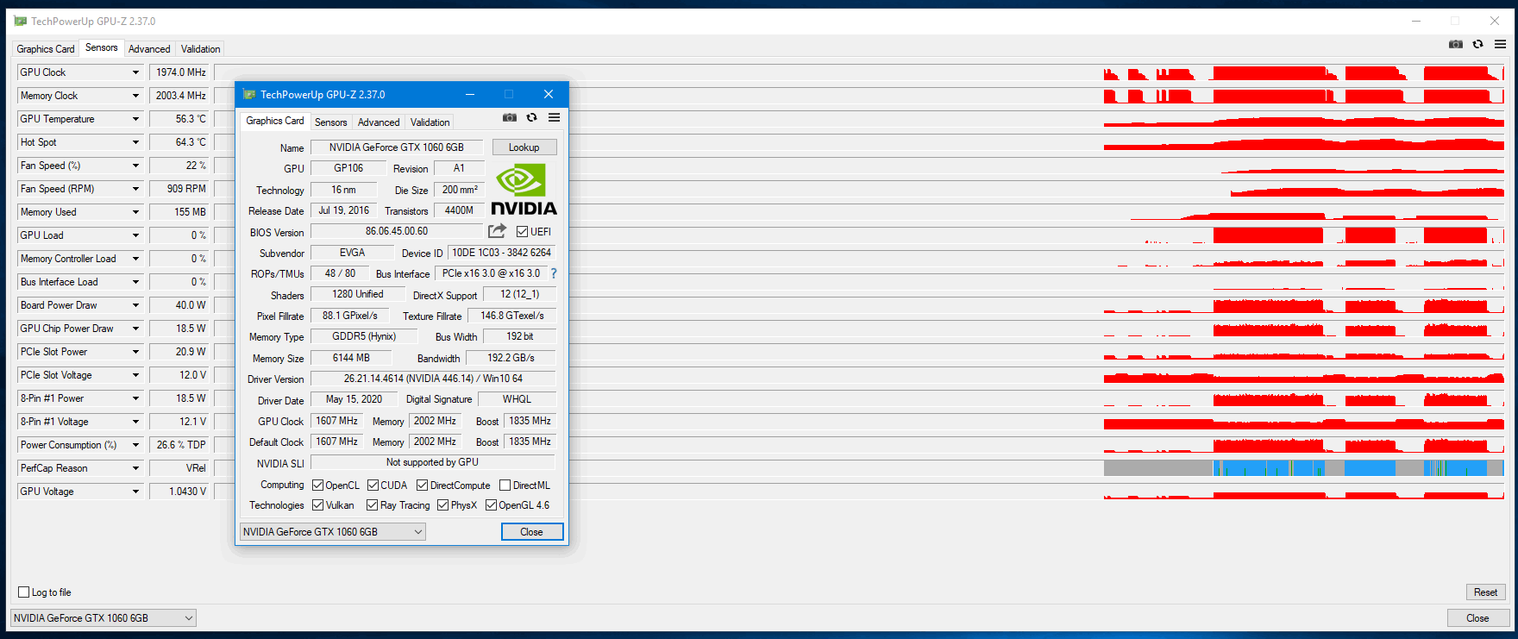The height and width of the screenshot is (639, 1518).
Task: Click the 8-Pin #1 Voltage history graph
Action: [860, 422]
